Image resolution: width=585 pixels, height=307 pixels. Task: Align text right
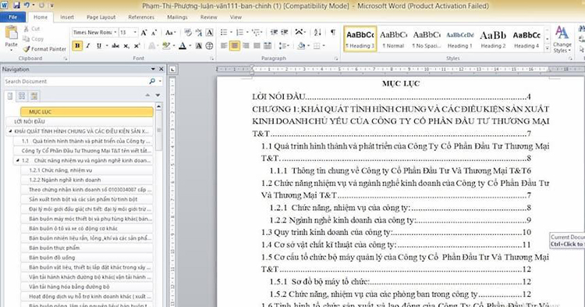(x=246, y=46)
